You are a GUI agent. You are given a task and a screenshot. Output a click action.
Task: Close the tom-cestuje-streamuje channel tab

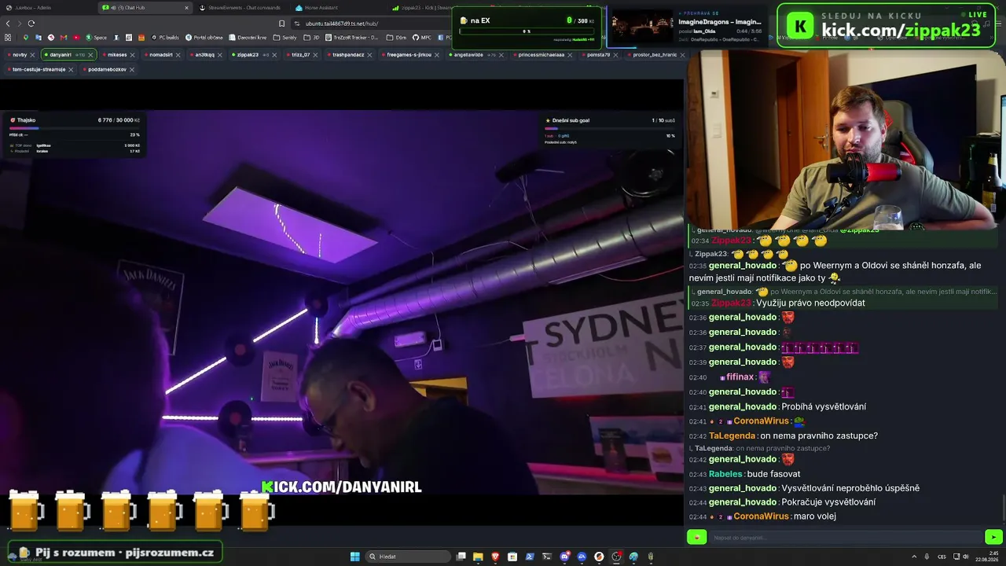(x=72, y=69)
